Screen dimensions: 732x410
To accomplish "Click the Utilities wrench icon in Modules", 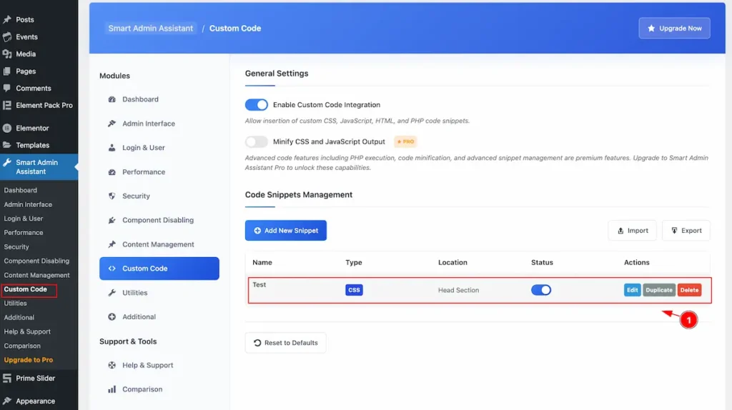I will [112, 293].
